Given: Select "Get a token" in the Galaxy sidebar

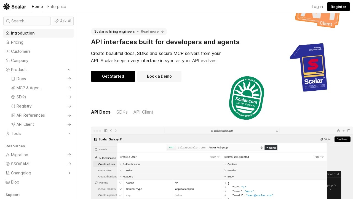Looking at the screenshot, I should pyautogui.click(x=105, y=170).
